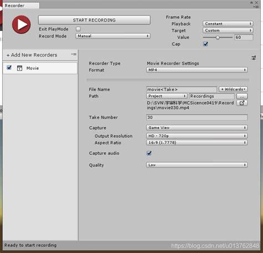Click the Frame Rate heading label

coord(178,17)
